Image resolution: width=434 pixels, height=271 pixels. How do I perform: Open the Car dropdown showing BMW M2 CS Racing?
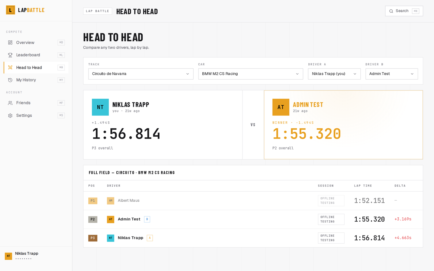click(251, 74)
